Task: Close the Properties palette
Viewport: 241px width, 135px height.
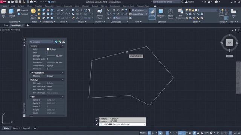Action: click(24, 39)
